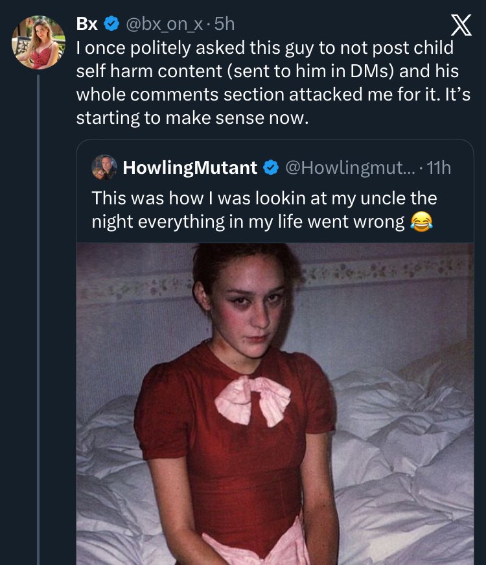Click the laughing-crying emoji in the quoted tweet
This screenshot has width=486, height=565.
tap(422, 222)
